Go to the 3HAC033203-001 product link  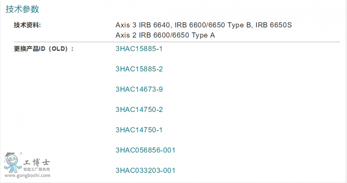click(145, 170)
